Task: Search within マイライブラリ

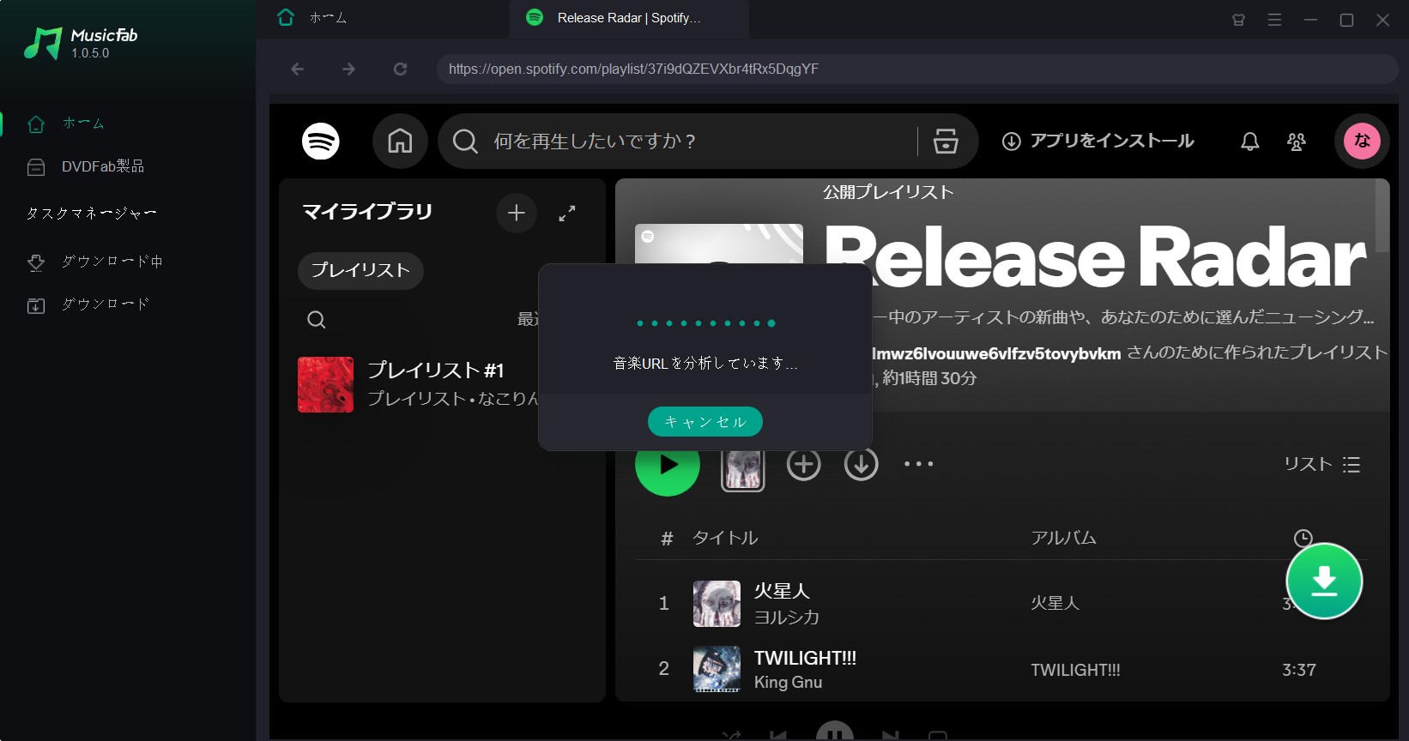Action: point(317,320)
